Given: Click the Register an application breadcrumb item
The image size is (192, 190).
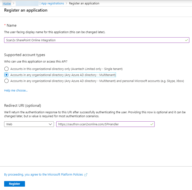Looking at the screenshot, I should (84, 3).
